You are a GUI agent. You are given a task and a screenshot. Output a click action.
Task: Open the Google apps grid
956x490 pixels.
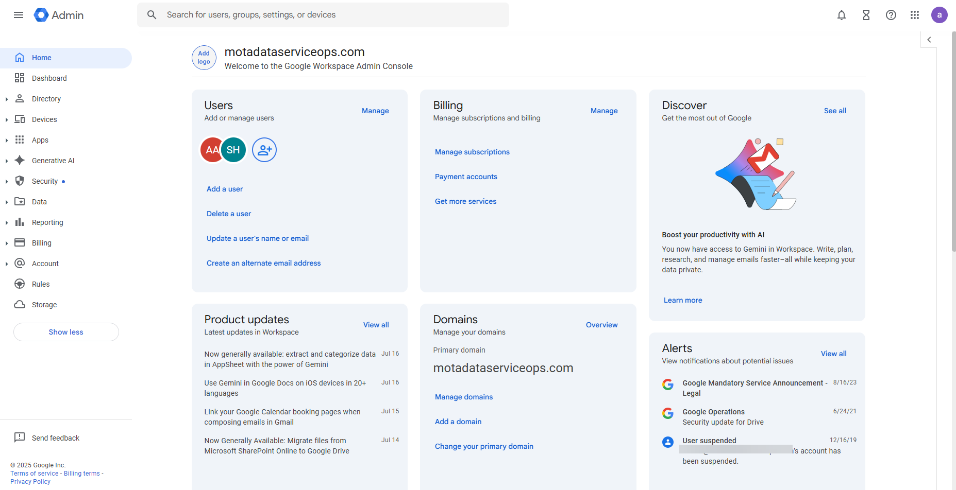pos(915,15)
